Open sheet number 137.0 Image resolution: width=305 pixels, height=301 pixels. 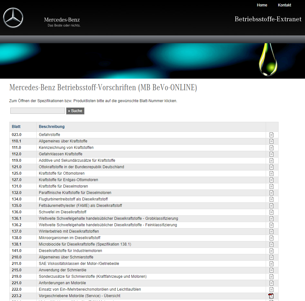16,231
